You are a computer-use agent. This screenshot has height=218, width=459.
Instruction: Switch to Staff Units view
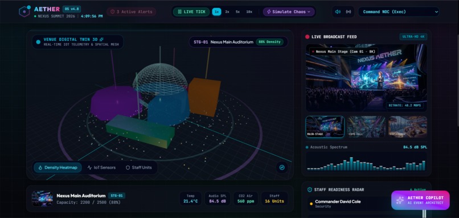139,167
